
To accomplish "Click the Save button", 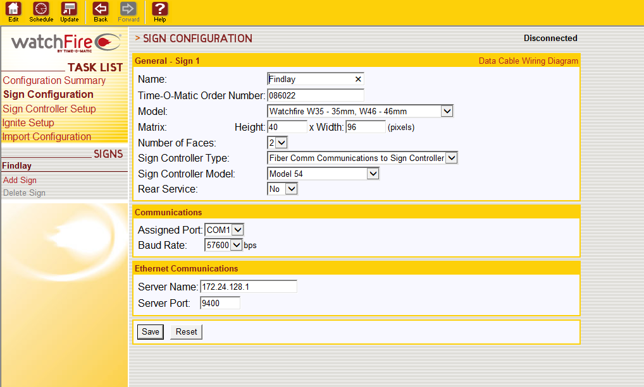I will 151,331.
